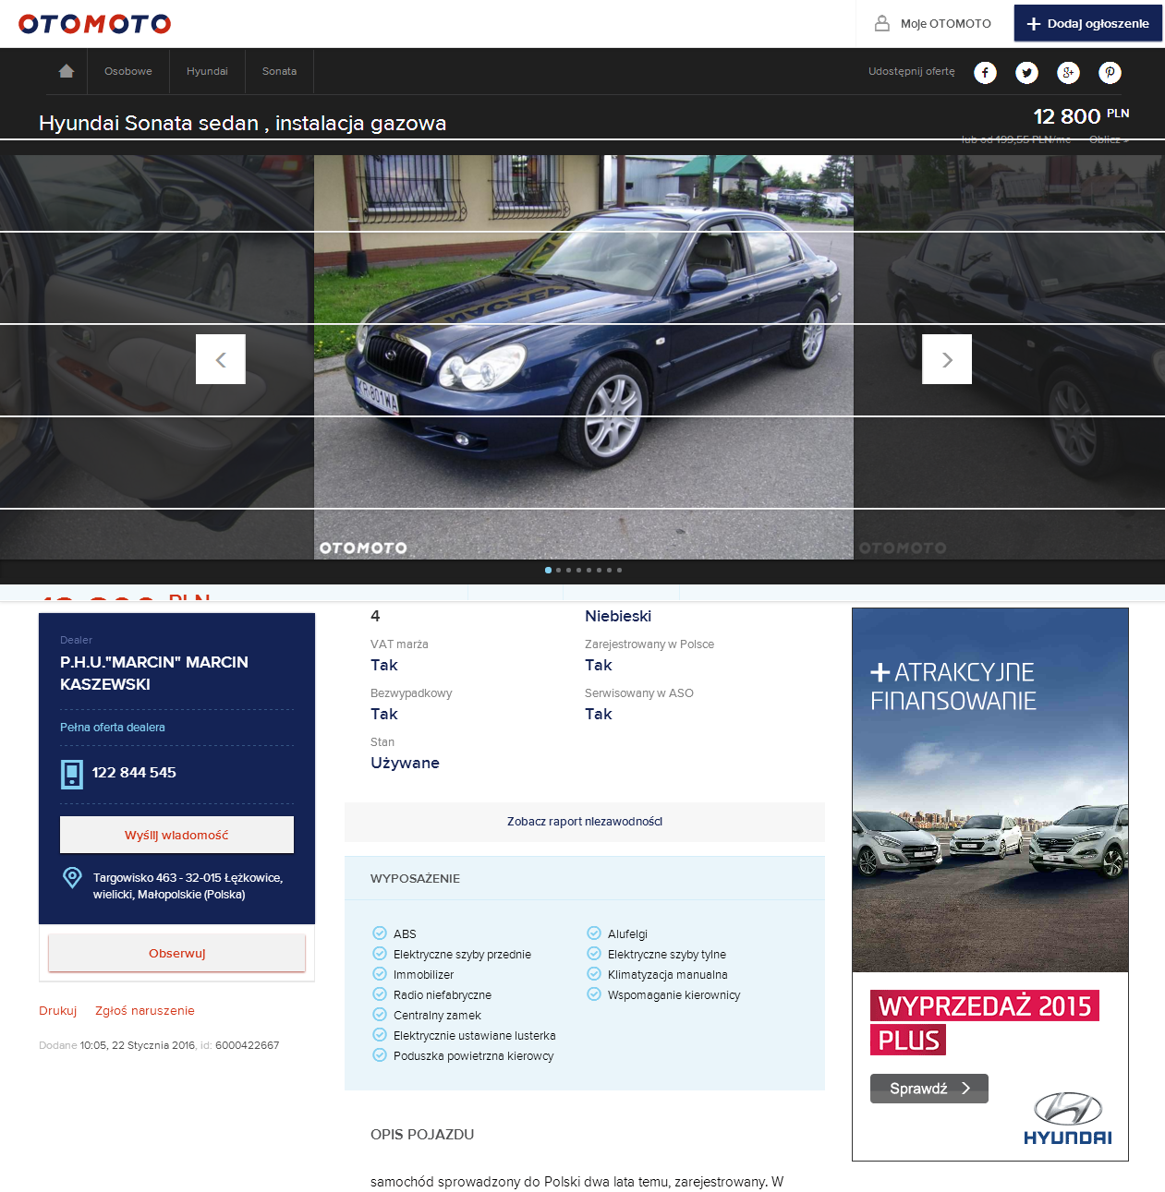Click listing title Hyundai Sonata sedan
This screenshot has height=1192, width=1165.
242,123
